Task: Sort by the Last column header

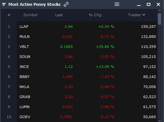Action: (x=59, y=15)
